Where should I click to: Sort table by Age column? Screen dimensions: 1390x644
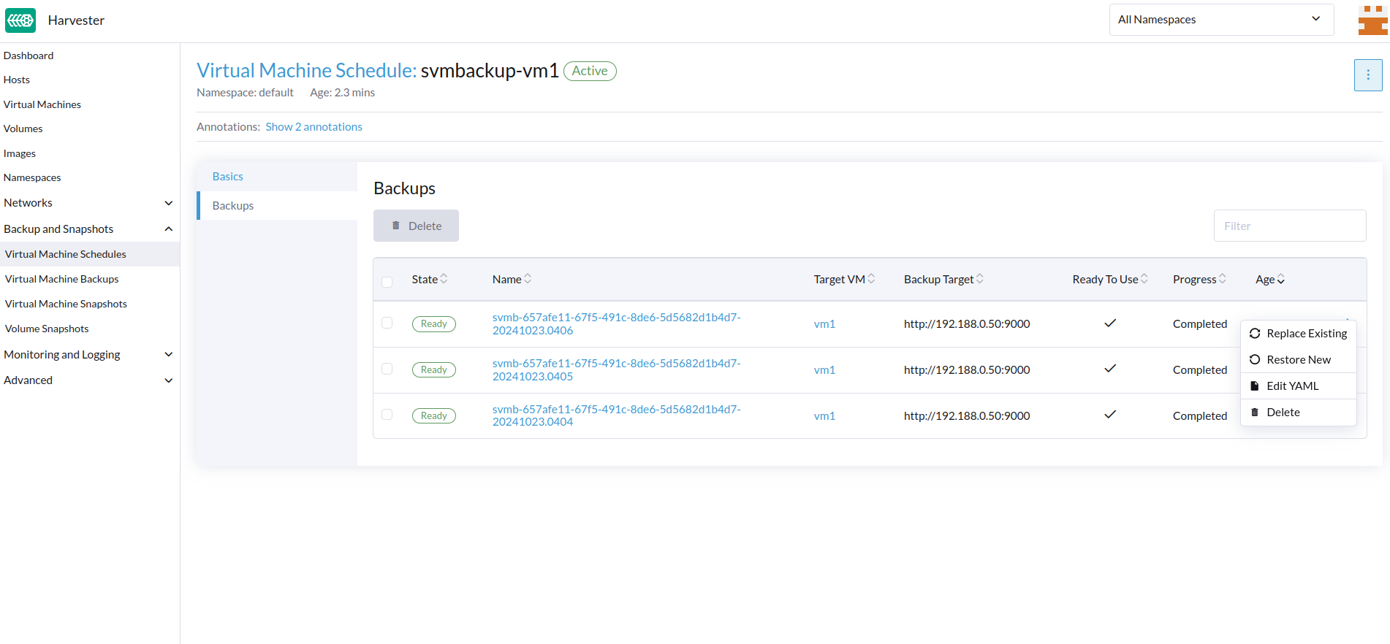pyautogui.click(x=1269, y=280)
